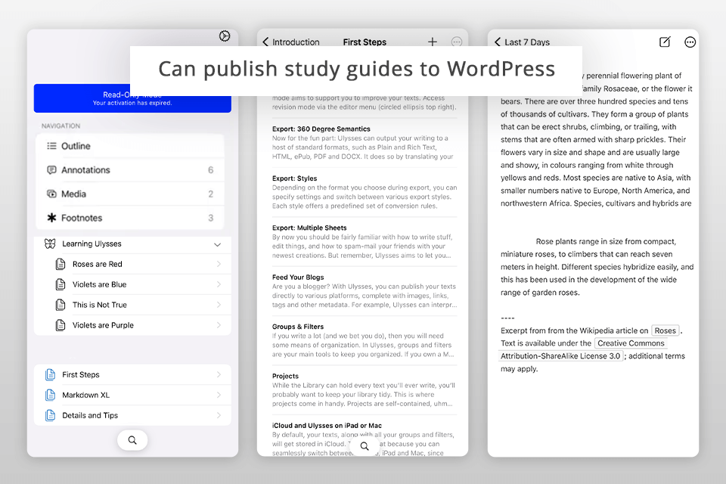Open Violets are Blue chevron
The image size is (726, 484).
tap(219, 284)
